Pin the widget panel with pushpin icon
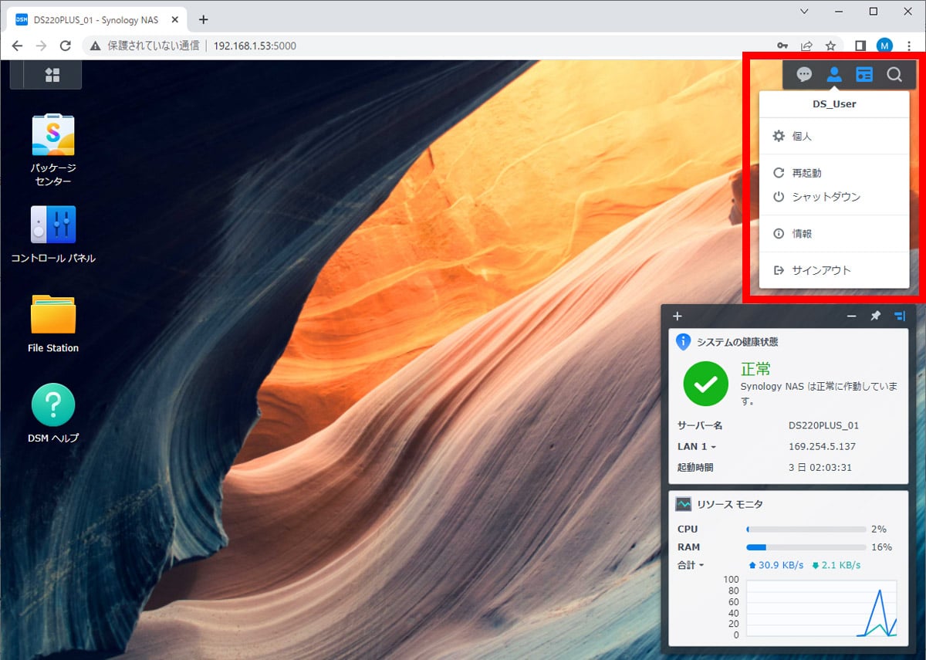The width and height of the screenshot is (926, 660). pyautogui.click(x=875, y=316)
